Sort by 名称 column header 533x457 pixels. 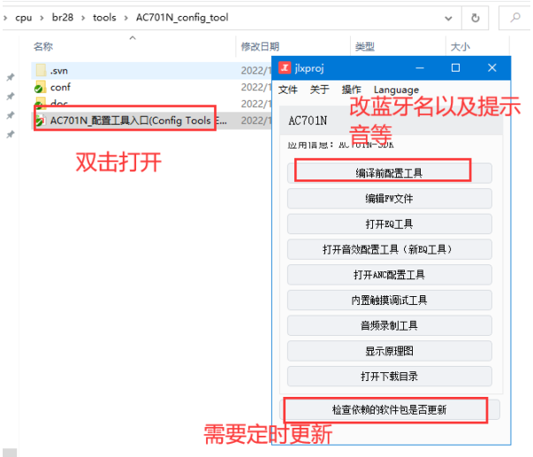(43, 47)
